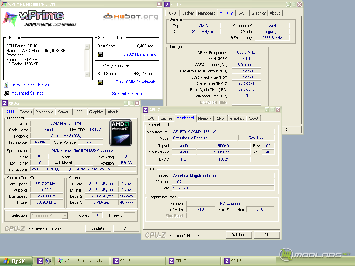Switch to Graphics tab in Mainboard window

(x=237, y=118)
